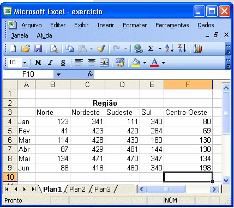234x208 pixels.
Task: Expand the font size dropdown
Action: 25,63
